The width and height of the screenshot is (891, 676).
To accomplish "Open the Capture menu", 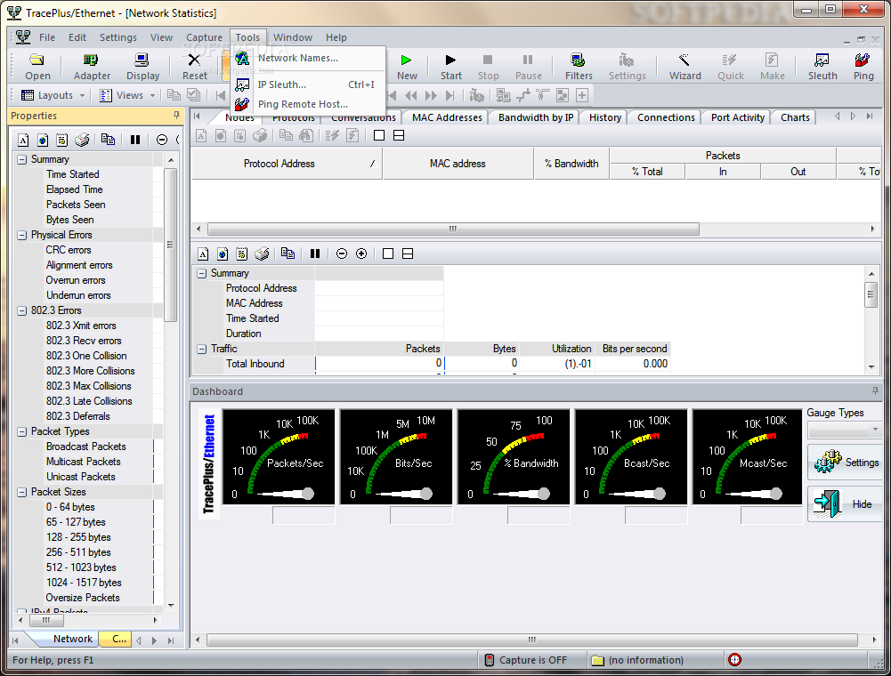I will pos(204,37).
